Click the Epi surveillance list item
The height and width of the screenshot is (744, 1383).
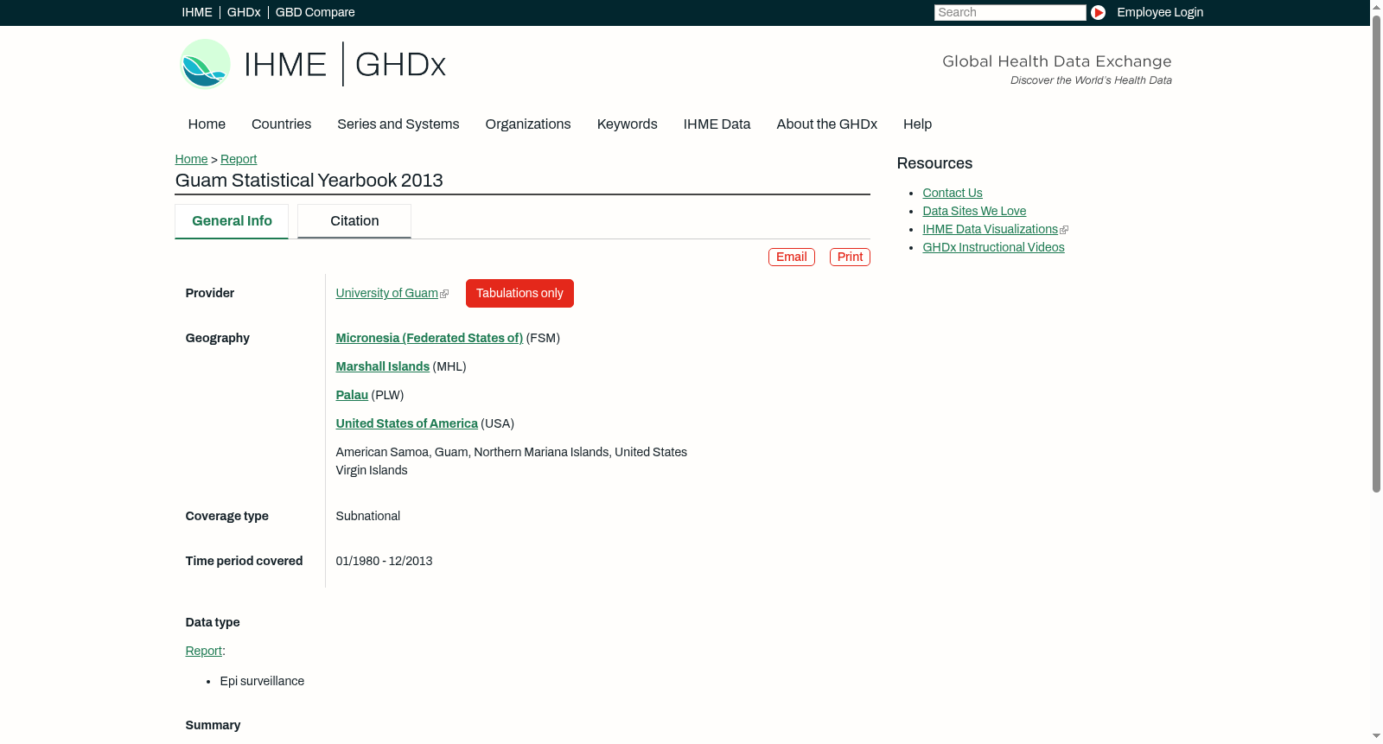click(x=263, y=681)
